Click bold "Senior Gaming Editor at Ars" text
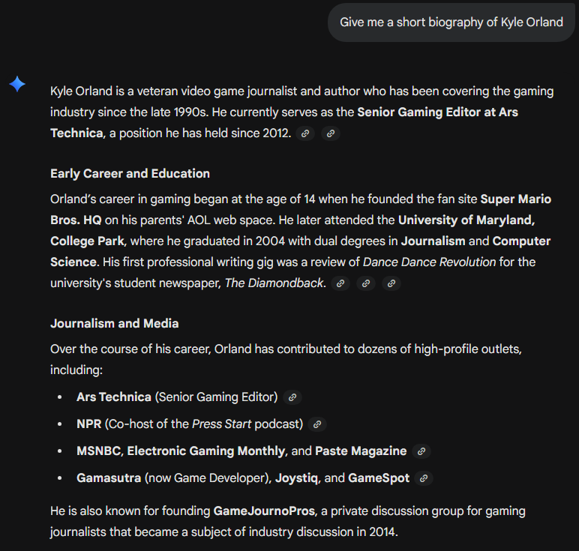Screen dimensions: 579x551 coord(437,112)
